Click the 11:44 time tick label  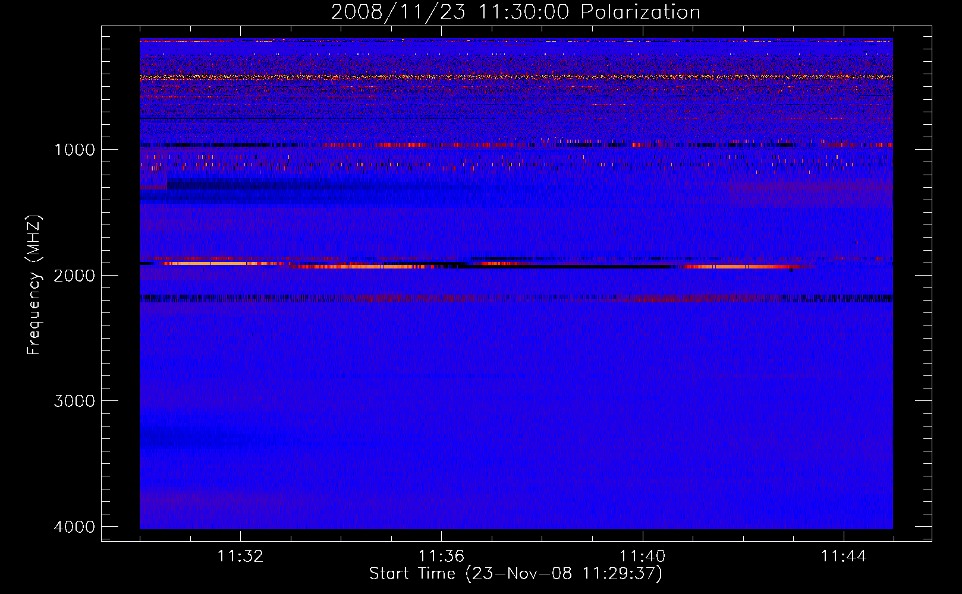pyautogui.click(x=844, y=557)
